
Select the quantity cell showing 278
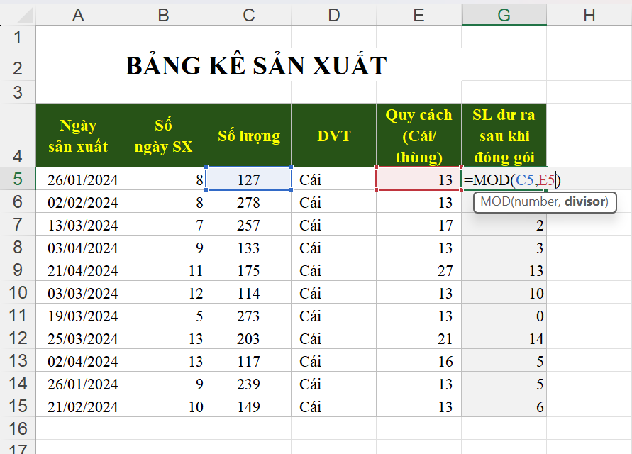pyautogui.click(x=248, y=202)
